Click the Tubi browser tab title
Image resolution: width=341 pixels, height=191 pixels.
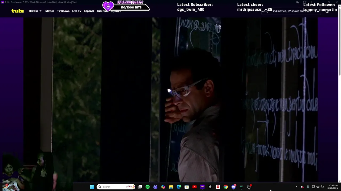pyautogui.click(x=40, y=2)
